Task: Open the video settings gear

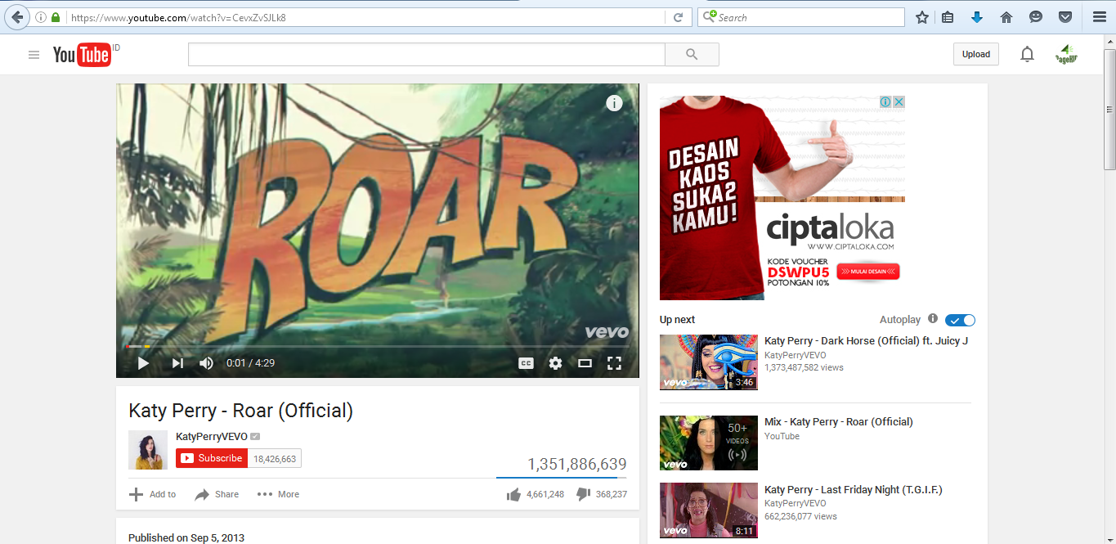Action: point(555,363)
